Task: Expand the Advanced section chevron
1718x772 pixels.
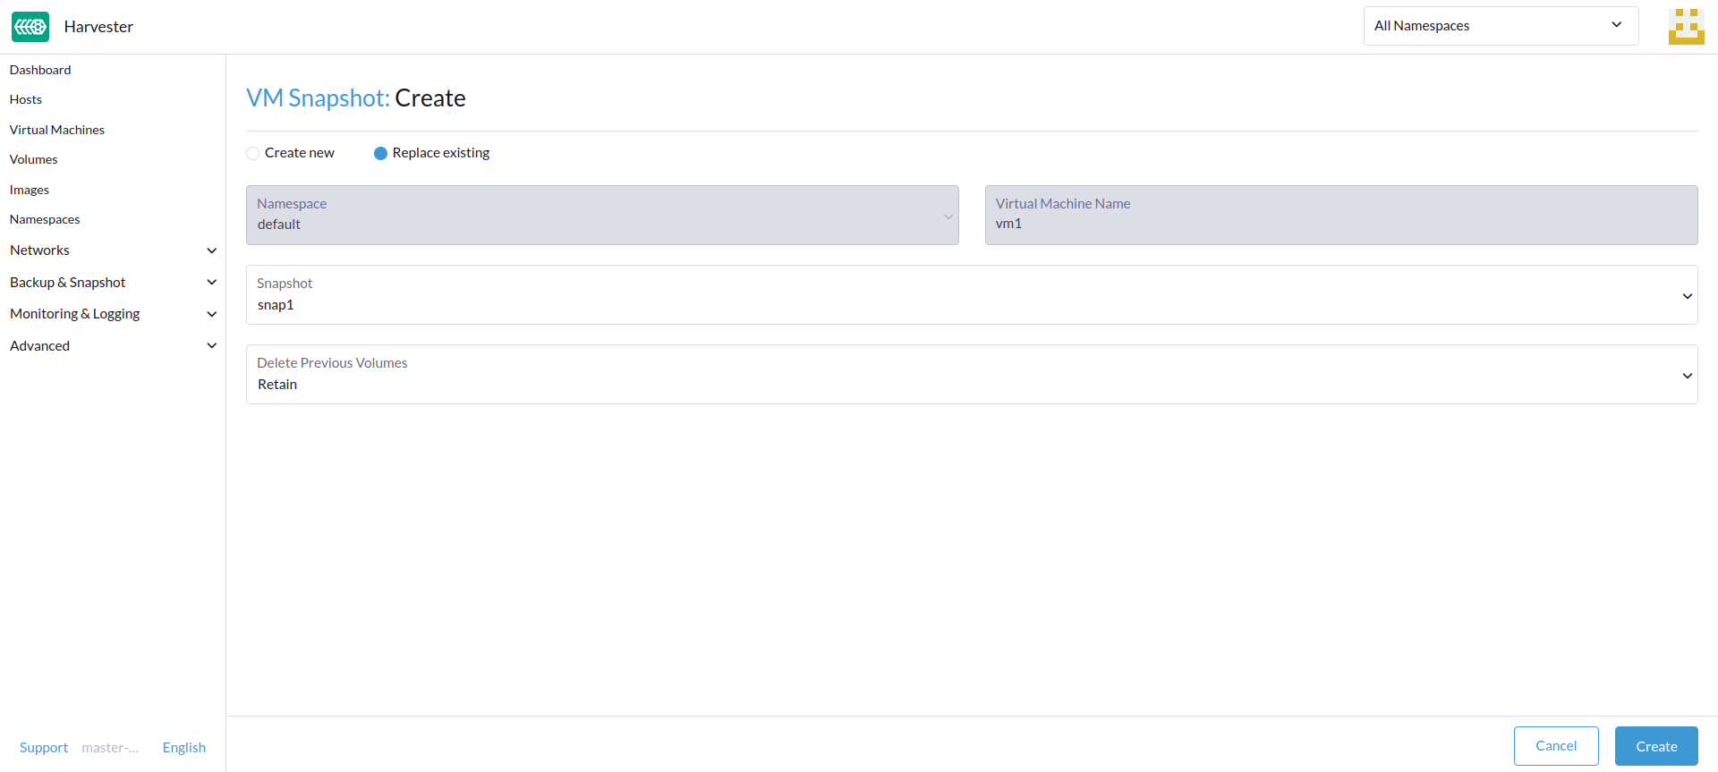Action: [212, 346]
